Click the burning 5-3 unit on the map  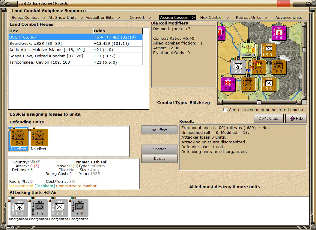[258, 67]
